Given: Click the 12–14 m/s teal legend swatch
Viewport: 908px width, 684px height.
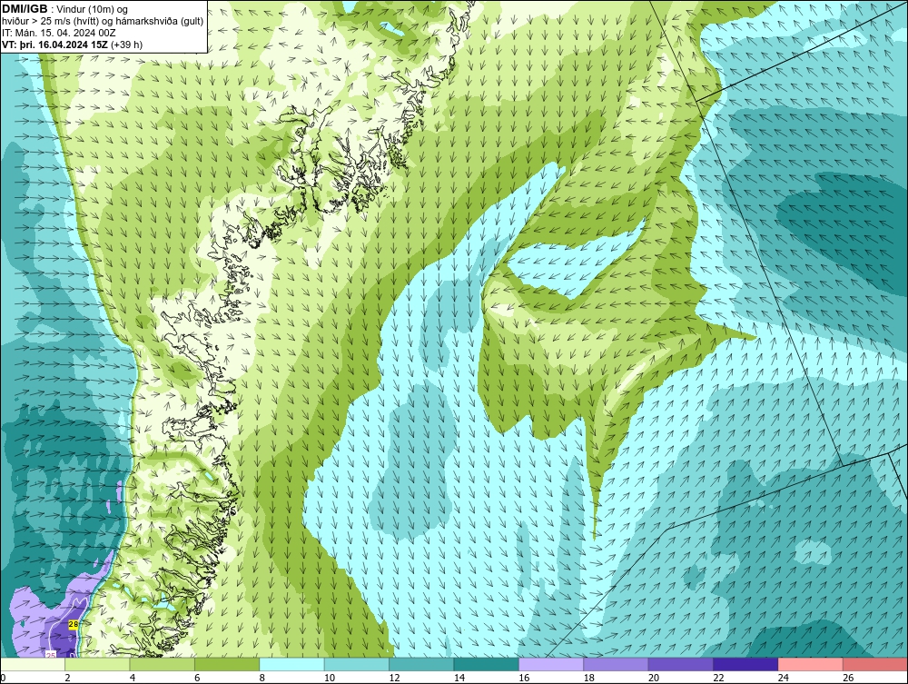Looking at the screenshot, I should pyautogui.click(x=421, y=664).
